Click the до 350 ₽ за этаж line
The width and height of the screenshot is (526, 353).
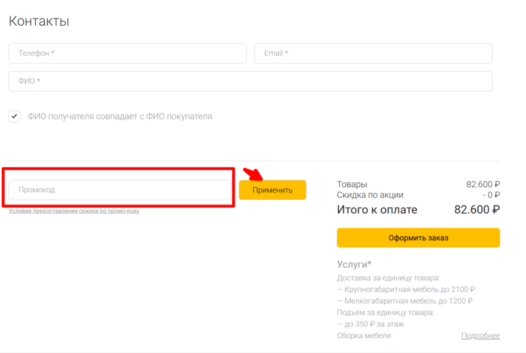[371, 324]
